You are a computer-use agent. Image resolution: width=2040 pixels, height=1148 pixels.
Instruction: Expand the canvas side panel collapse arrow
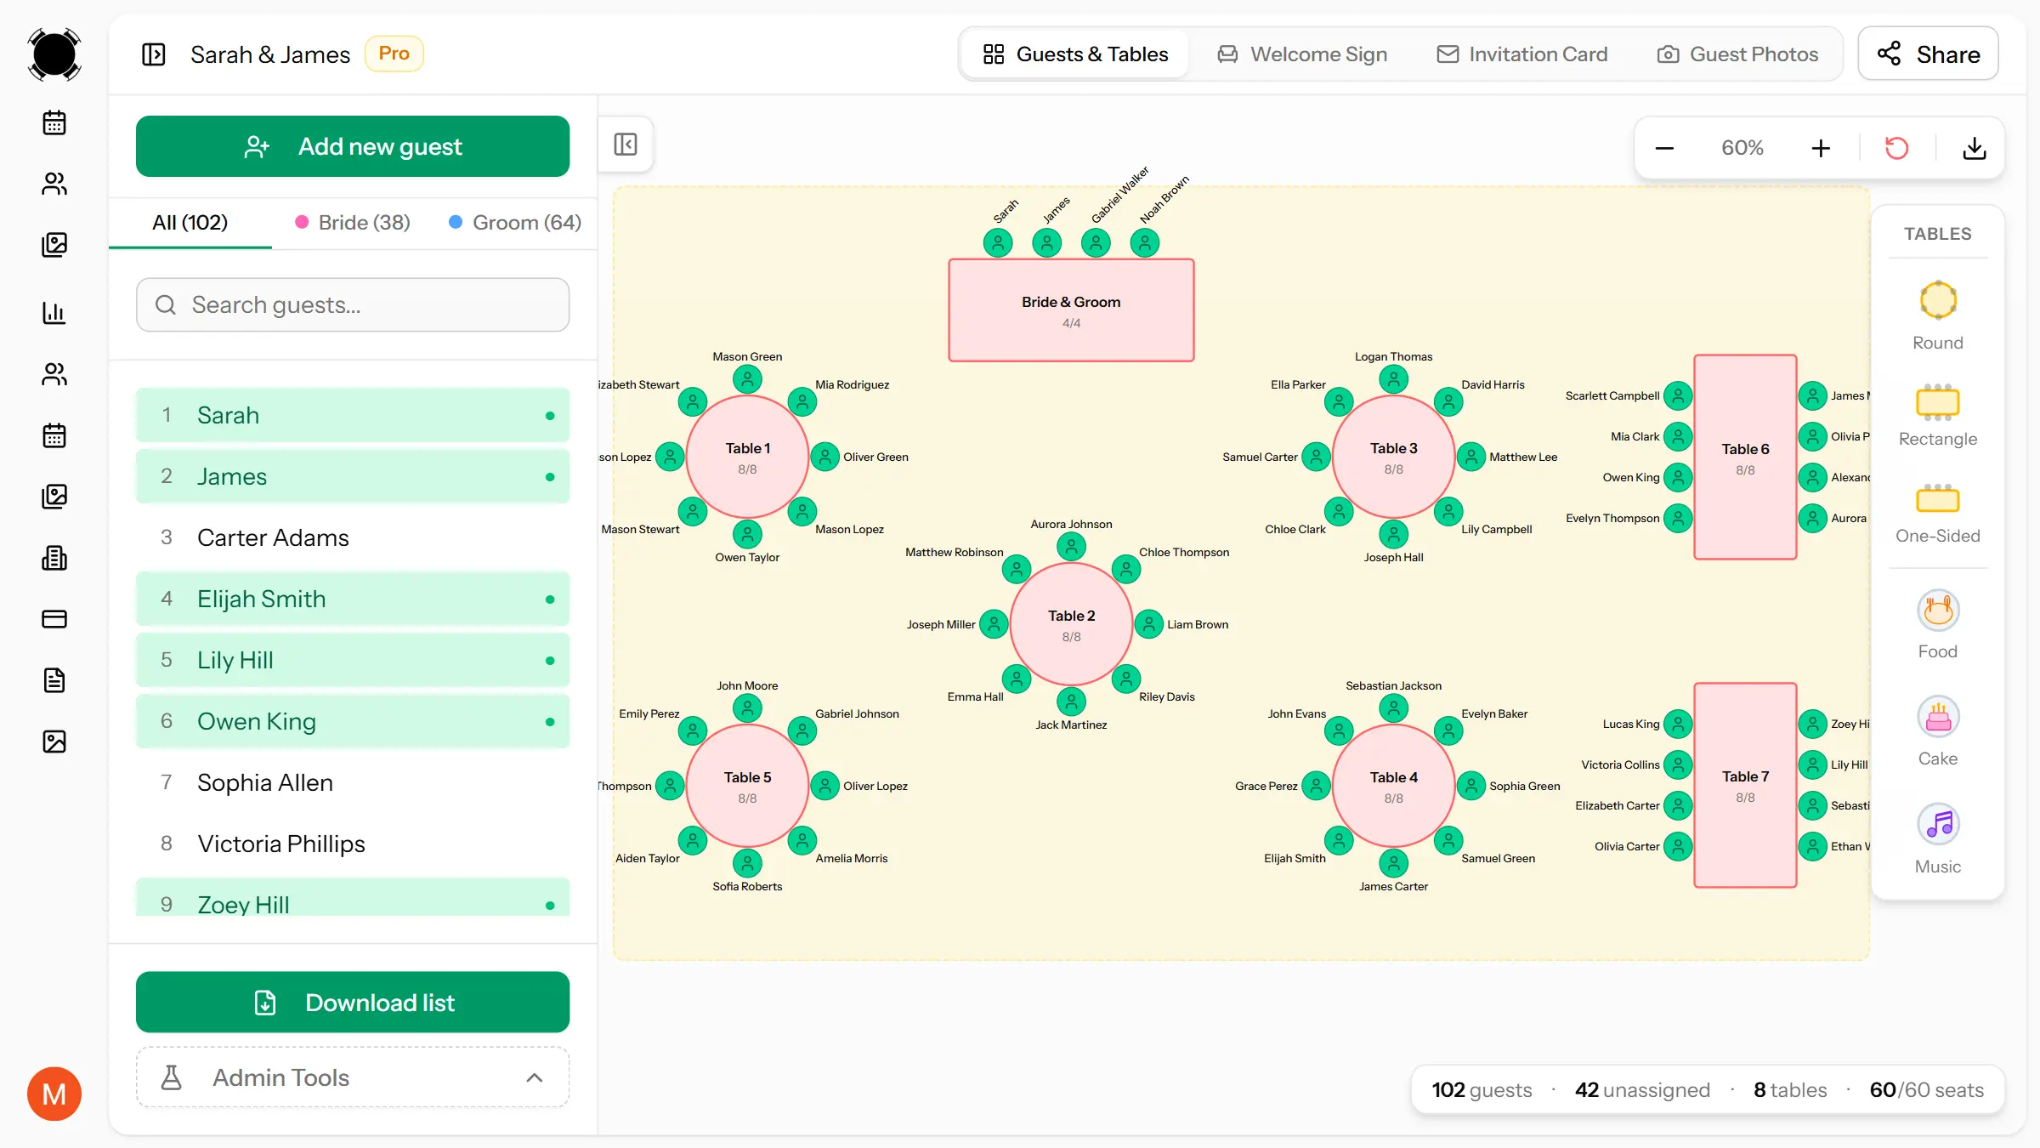pos(626,144)
